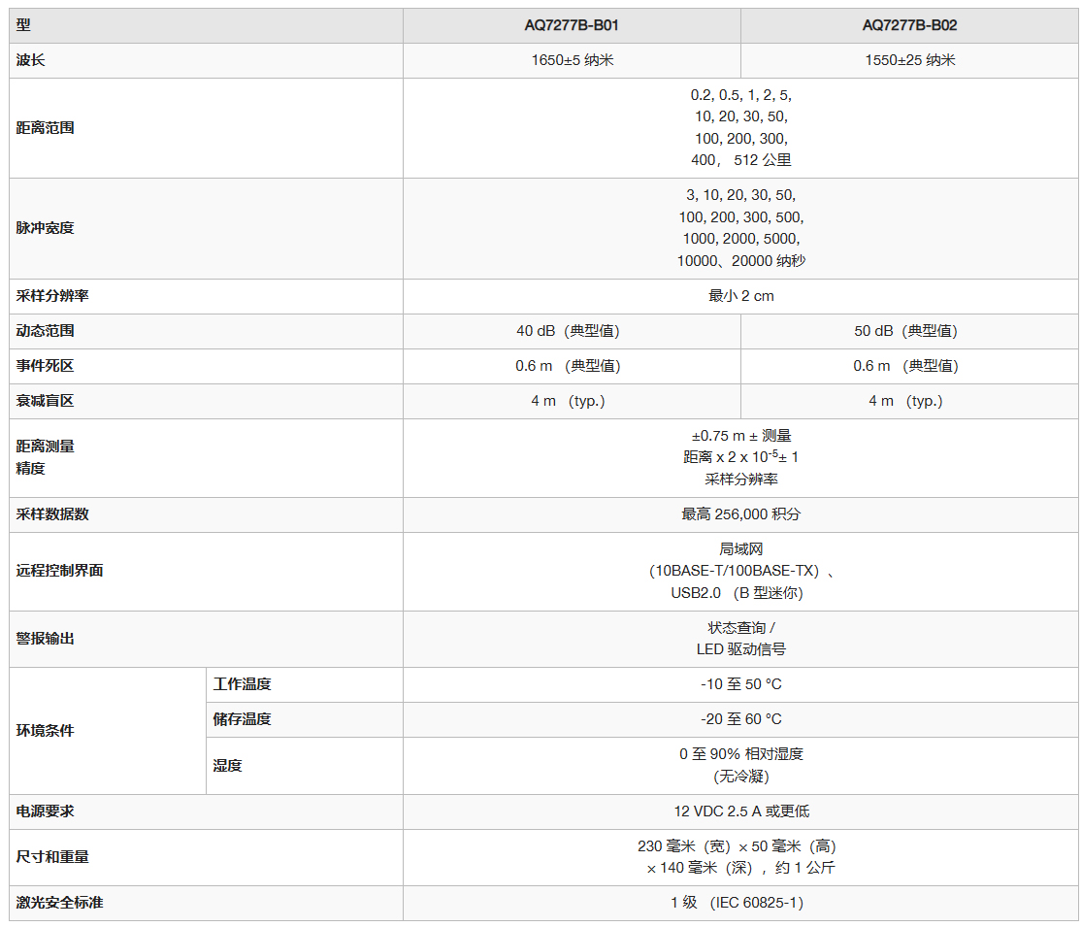Select the '最高 256,000 积分' value
Viewport: 1082px width, 927px height.
coord(741,514)
